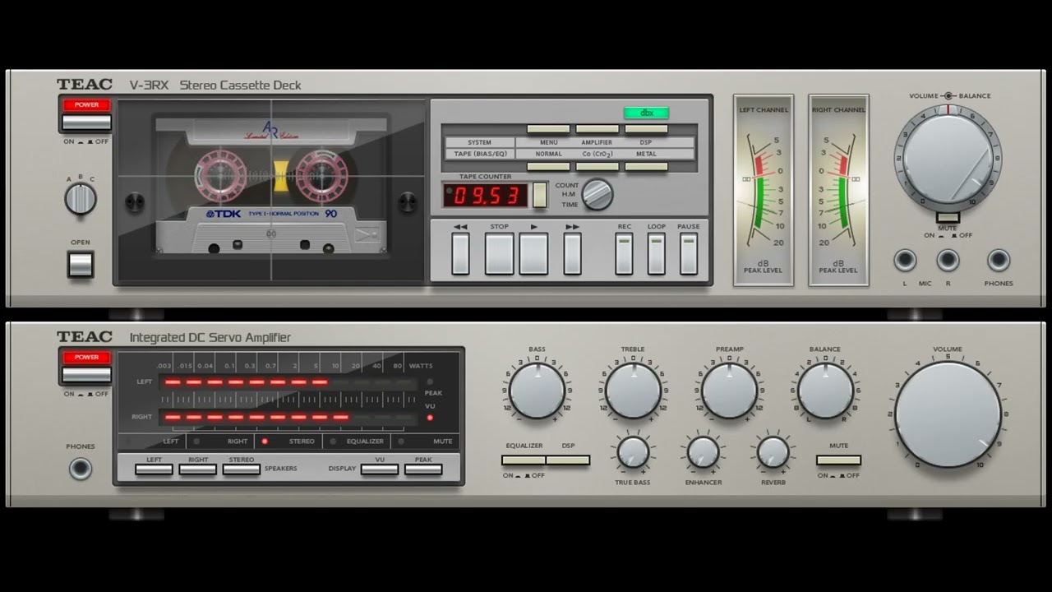The height and width of the screenshot is (592, 1052).
Task: Click the L MIC input jack
Action: coord(905,261)
